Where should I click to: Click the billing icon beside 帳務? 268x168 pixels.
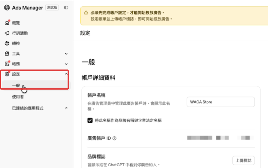coord(7,64)
